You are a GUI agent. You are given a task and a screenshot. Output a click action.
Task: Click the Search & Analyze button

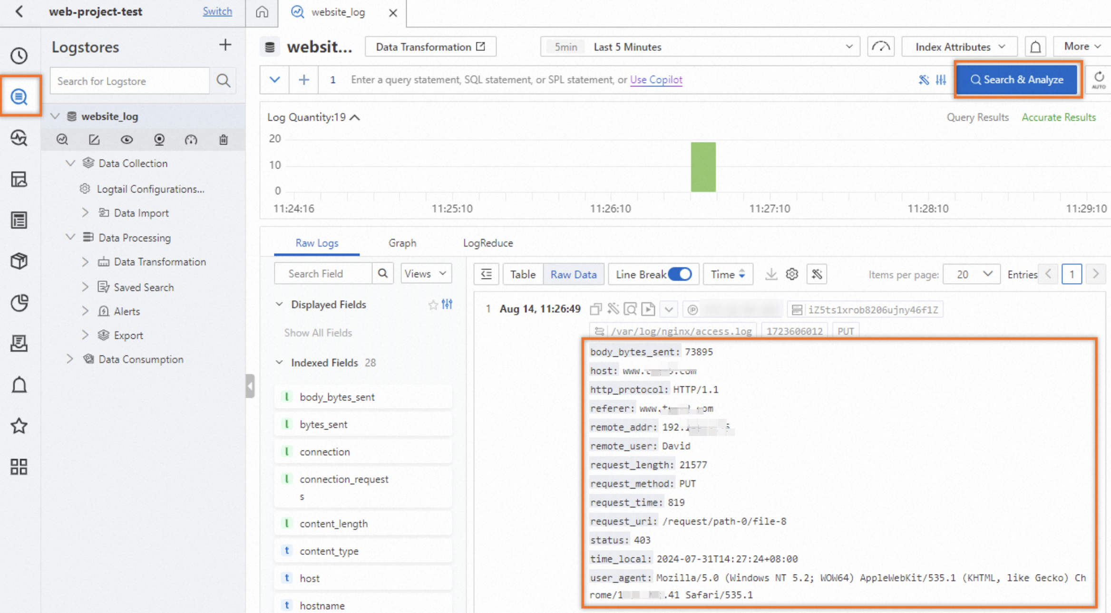(1017, 79)
